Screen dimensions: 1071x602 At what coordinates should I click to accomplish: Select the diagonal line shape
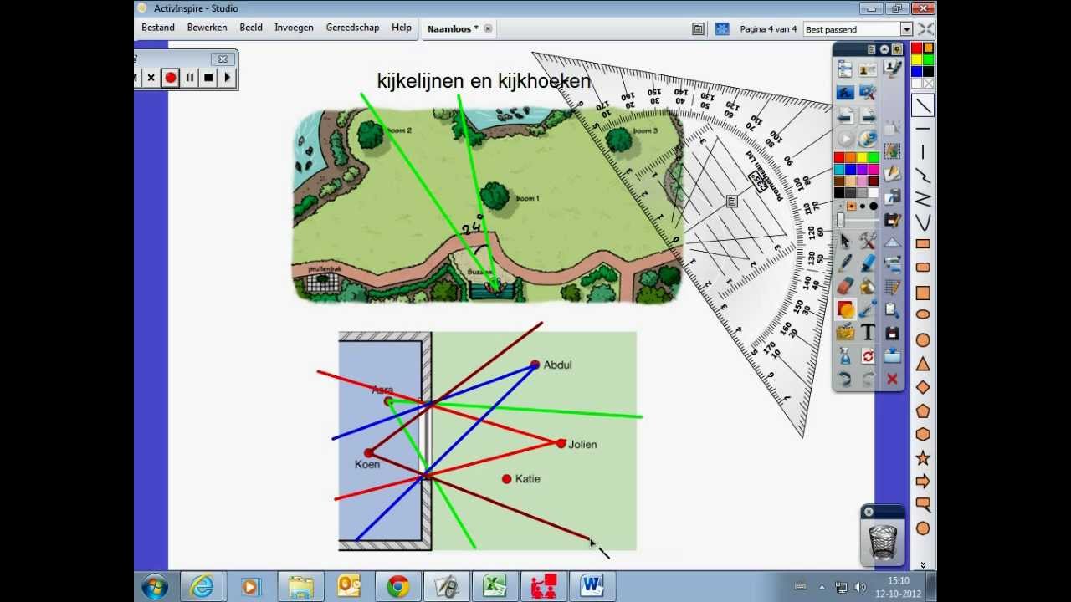(x=923, y=106)
